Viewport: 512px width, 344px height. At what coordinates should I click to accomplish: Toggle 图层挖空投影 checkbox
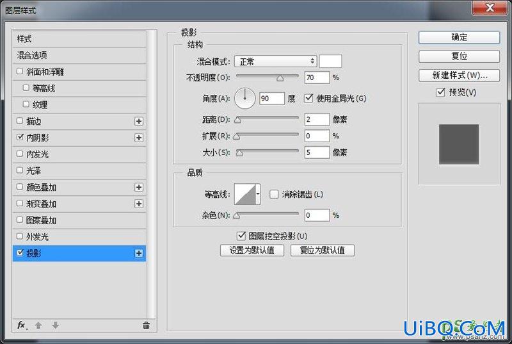[x=241, y=236]
